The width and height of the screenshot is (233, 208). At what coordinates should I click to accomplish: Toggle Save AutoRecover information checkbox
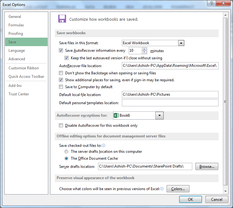point(61,51)
